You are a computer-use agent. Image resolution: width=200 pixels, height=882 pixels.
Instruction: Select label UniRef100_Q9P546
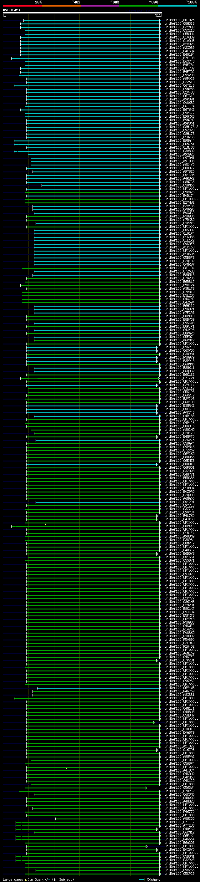coord(179,447)
